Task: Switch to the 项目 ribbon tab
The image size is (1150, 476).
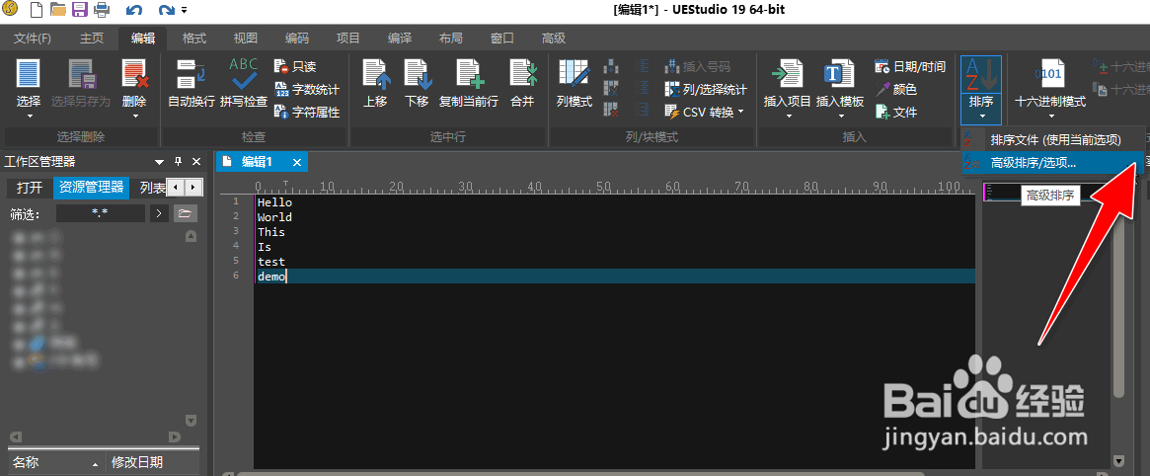Action: point(347,39)
